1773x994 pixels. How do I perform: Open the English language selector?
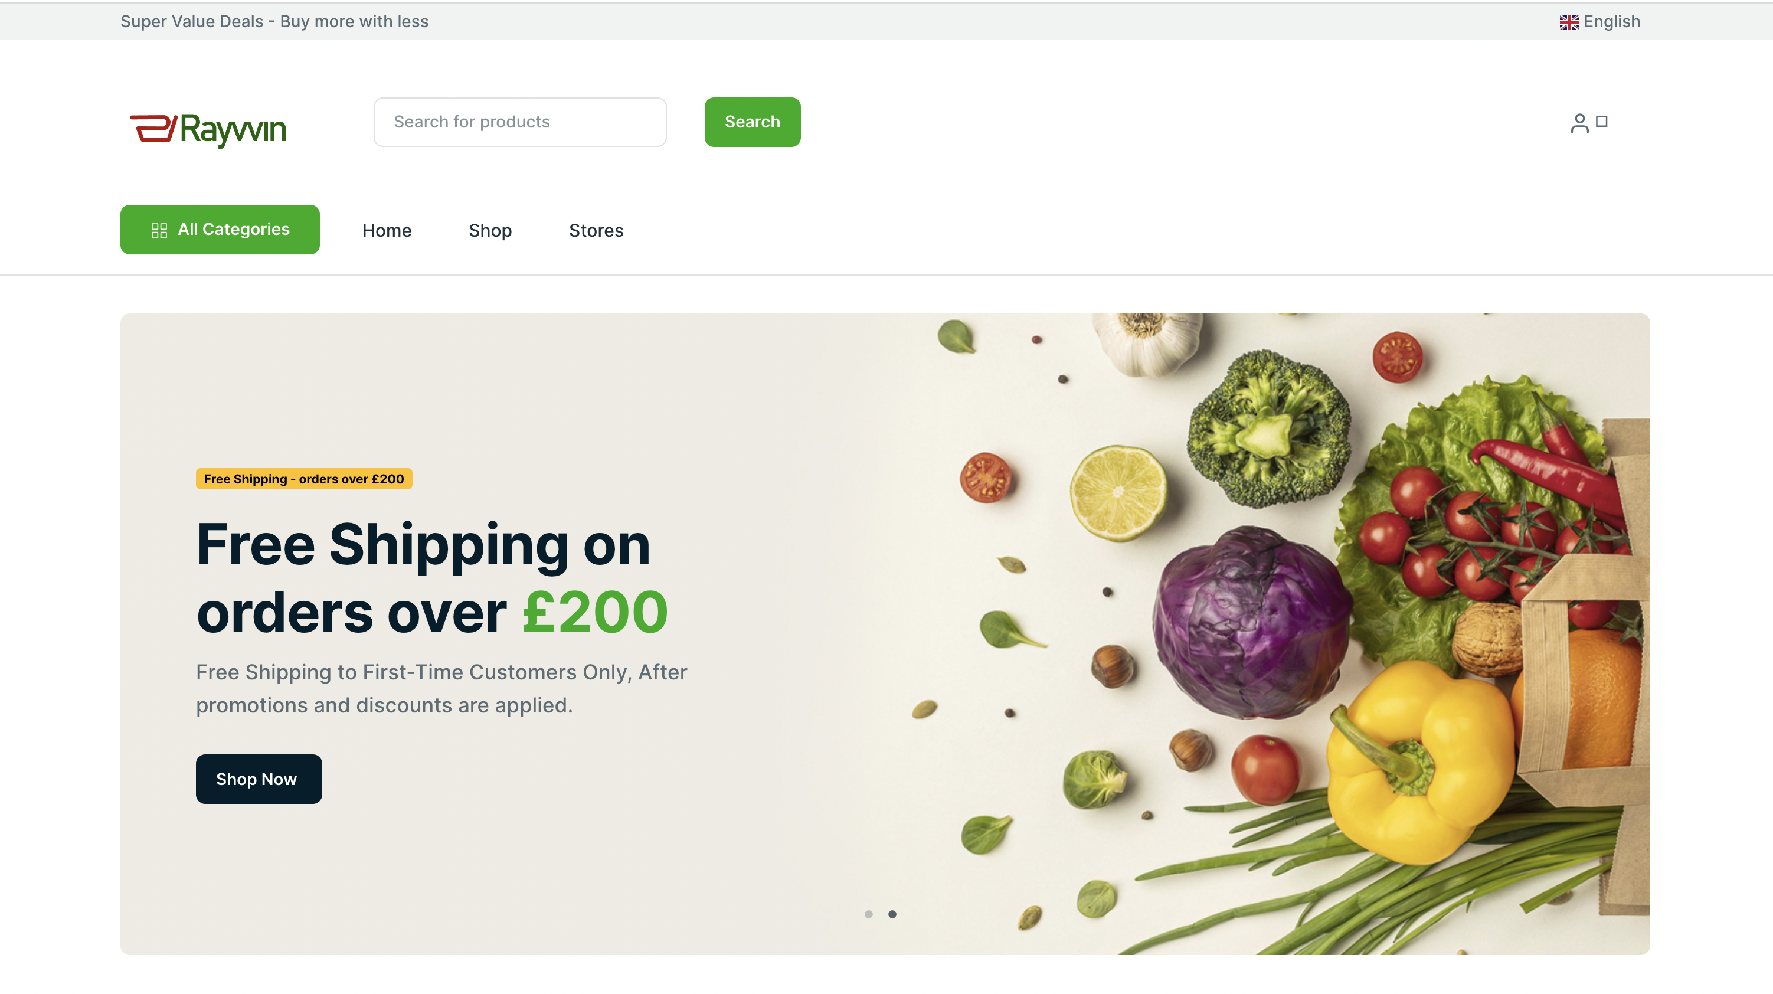tap(1599, 22)
